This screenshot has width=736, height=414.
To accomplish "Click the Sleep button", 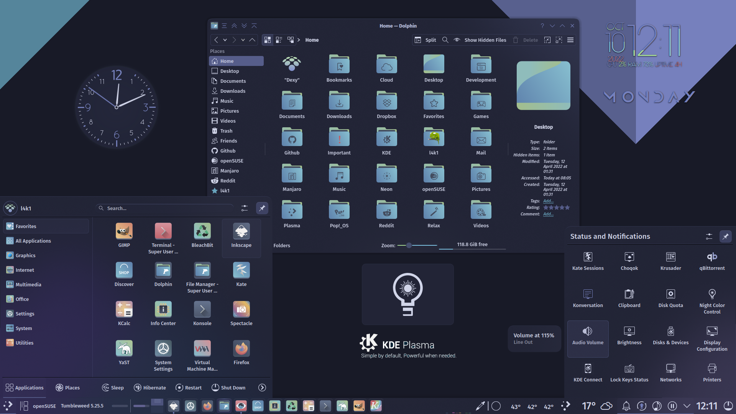I will pos(113,388).
